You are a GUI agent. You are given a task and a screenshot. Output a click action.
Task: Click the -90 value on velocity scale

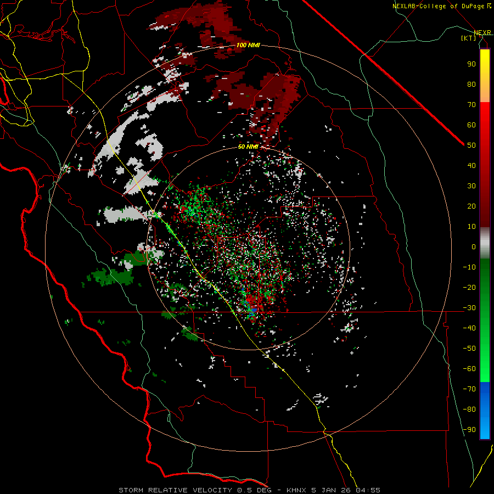pos(469,430)
